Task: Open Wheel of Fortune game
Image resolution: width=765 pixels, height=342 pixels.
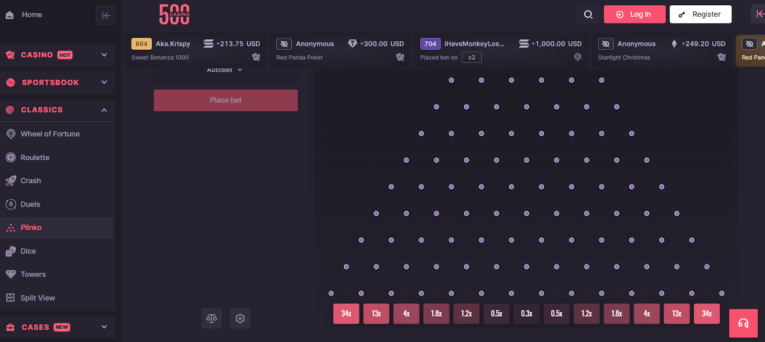Action: (x=50, y=134)
